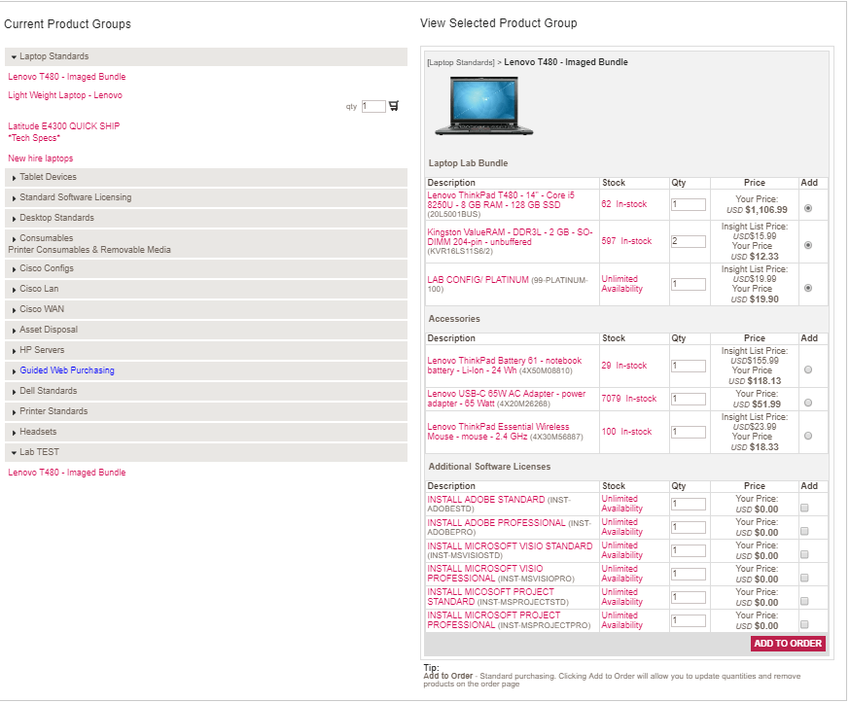
Task: Open the Guided Web Purchasing group
Action: (x=66, y=370)
